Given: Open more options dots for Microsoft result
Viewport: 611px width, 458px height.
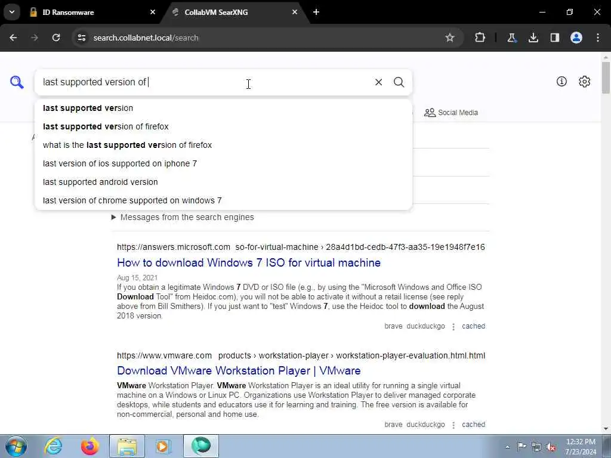Looking at the screenshot, I should coord(453,326).
